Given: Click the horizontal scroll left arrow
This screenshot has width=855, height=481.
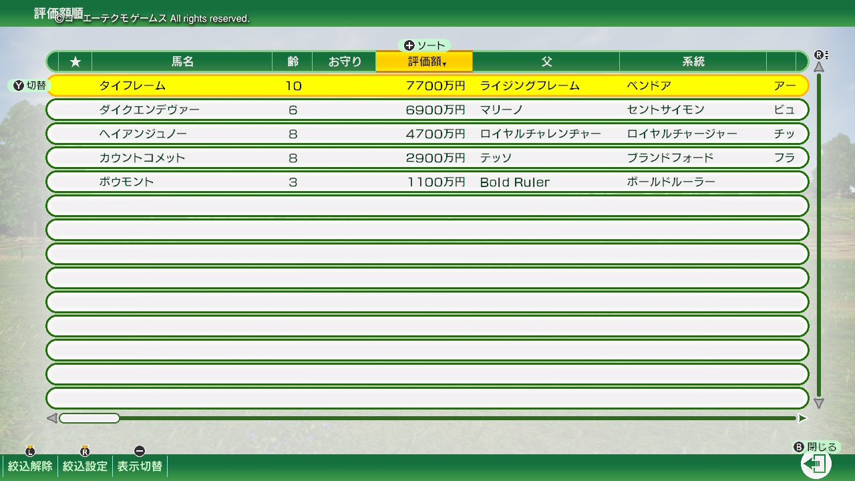Looking at the screenshot, I should coord(52,418).
